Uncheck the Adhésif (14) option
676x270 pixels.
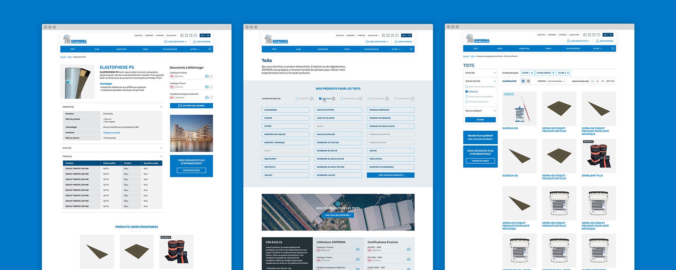467,91
